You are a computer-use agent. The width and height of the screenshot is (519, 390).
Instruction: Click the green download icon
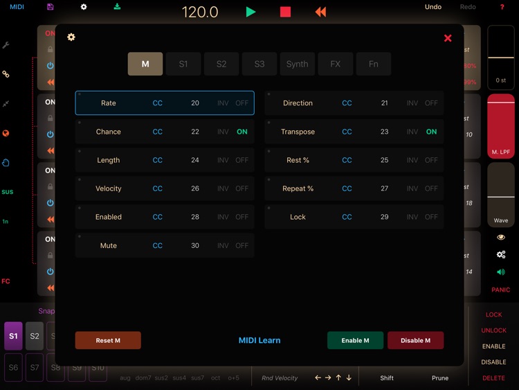point(117,7)
